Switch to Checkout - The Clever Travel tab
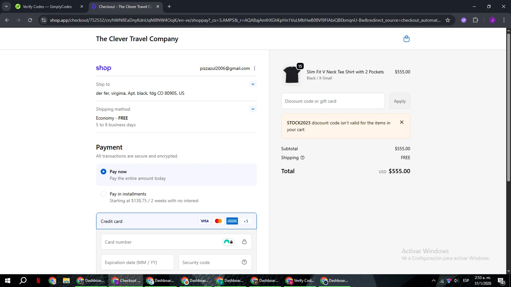Image resolution: width=511 pixels, height=287 pixels. pyautogui.click(x=125, y=6)
